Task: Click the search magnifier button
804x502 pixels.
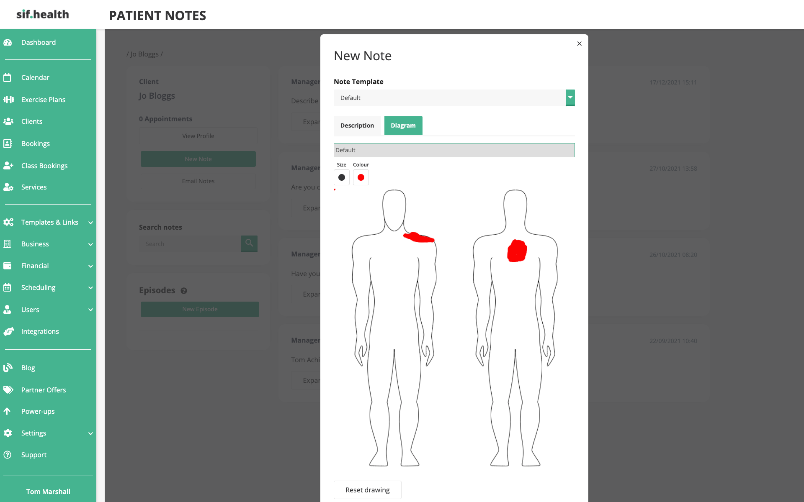Action: click(249, 243)
